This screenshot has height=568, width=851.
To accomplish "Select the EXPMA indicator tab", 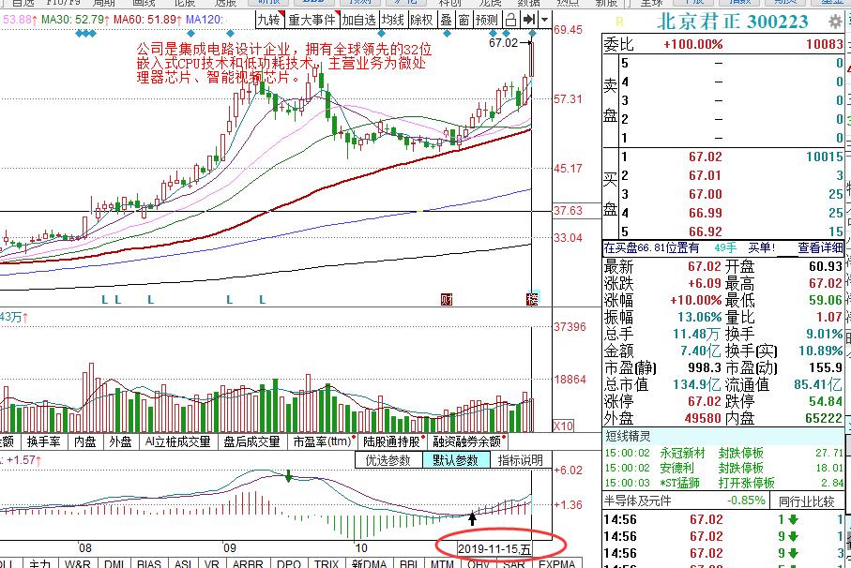I will pos(556,563).
